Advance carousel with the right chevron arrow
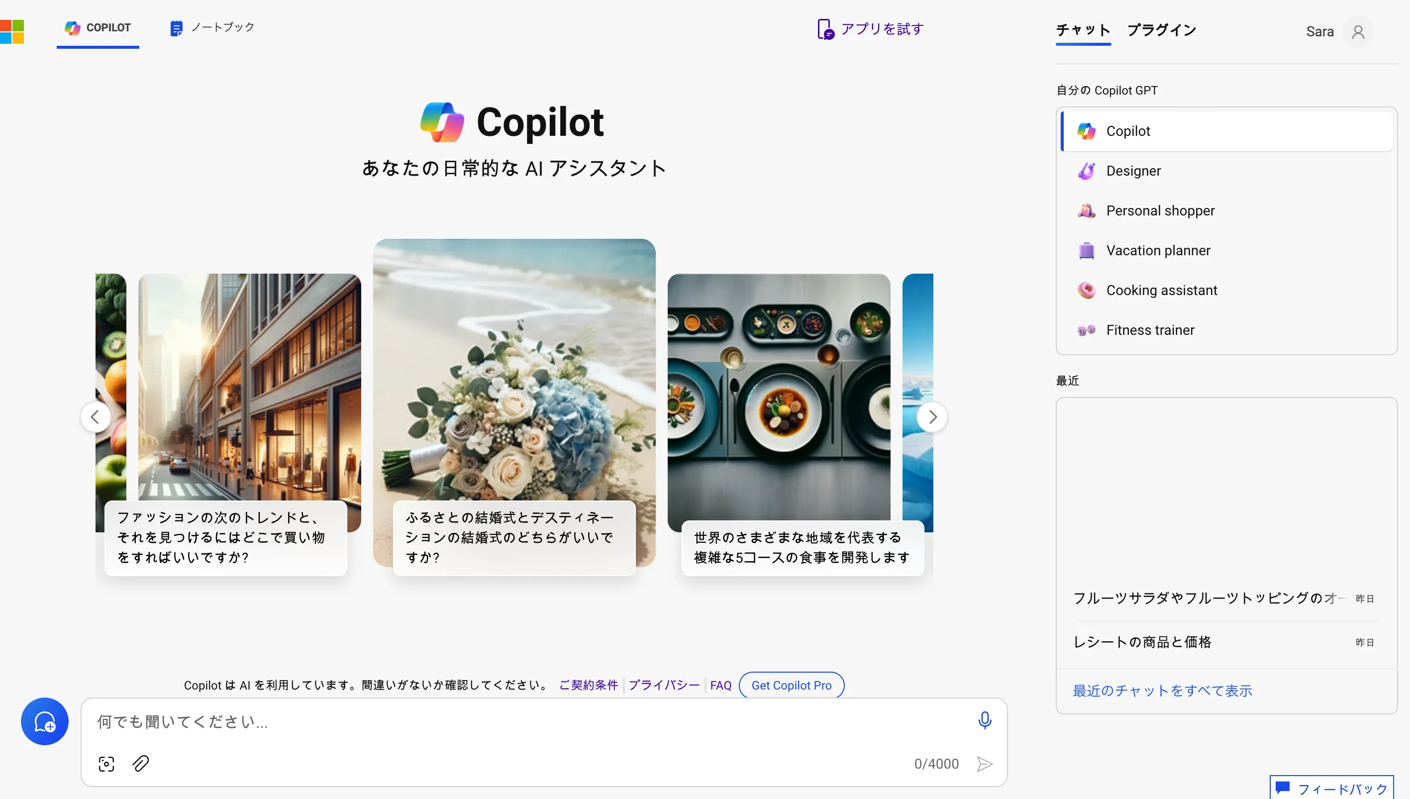The image size is (1410, 799). (932, 417)
